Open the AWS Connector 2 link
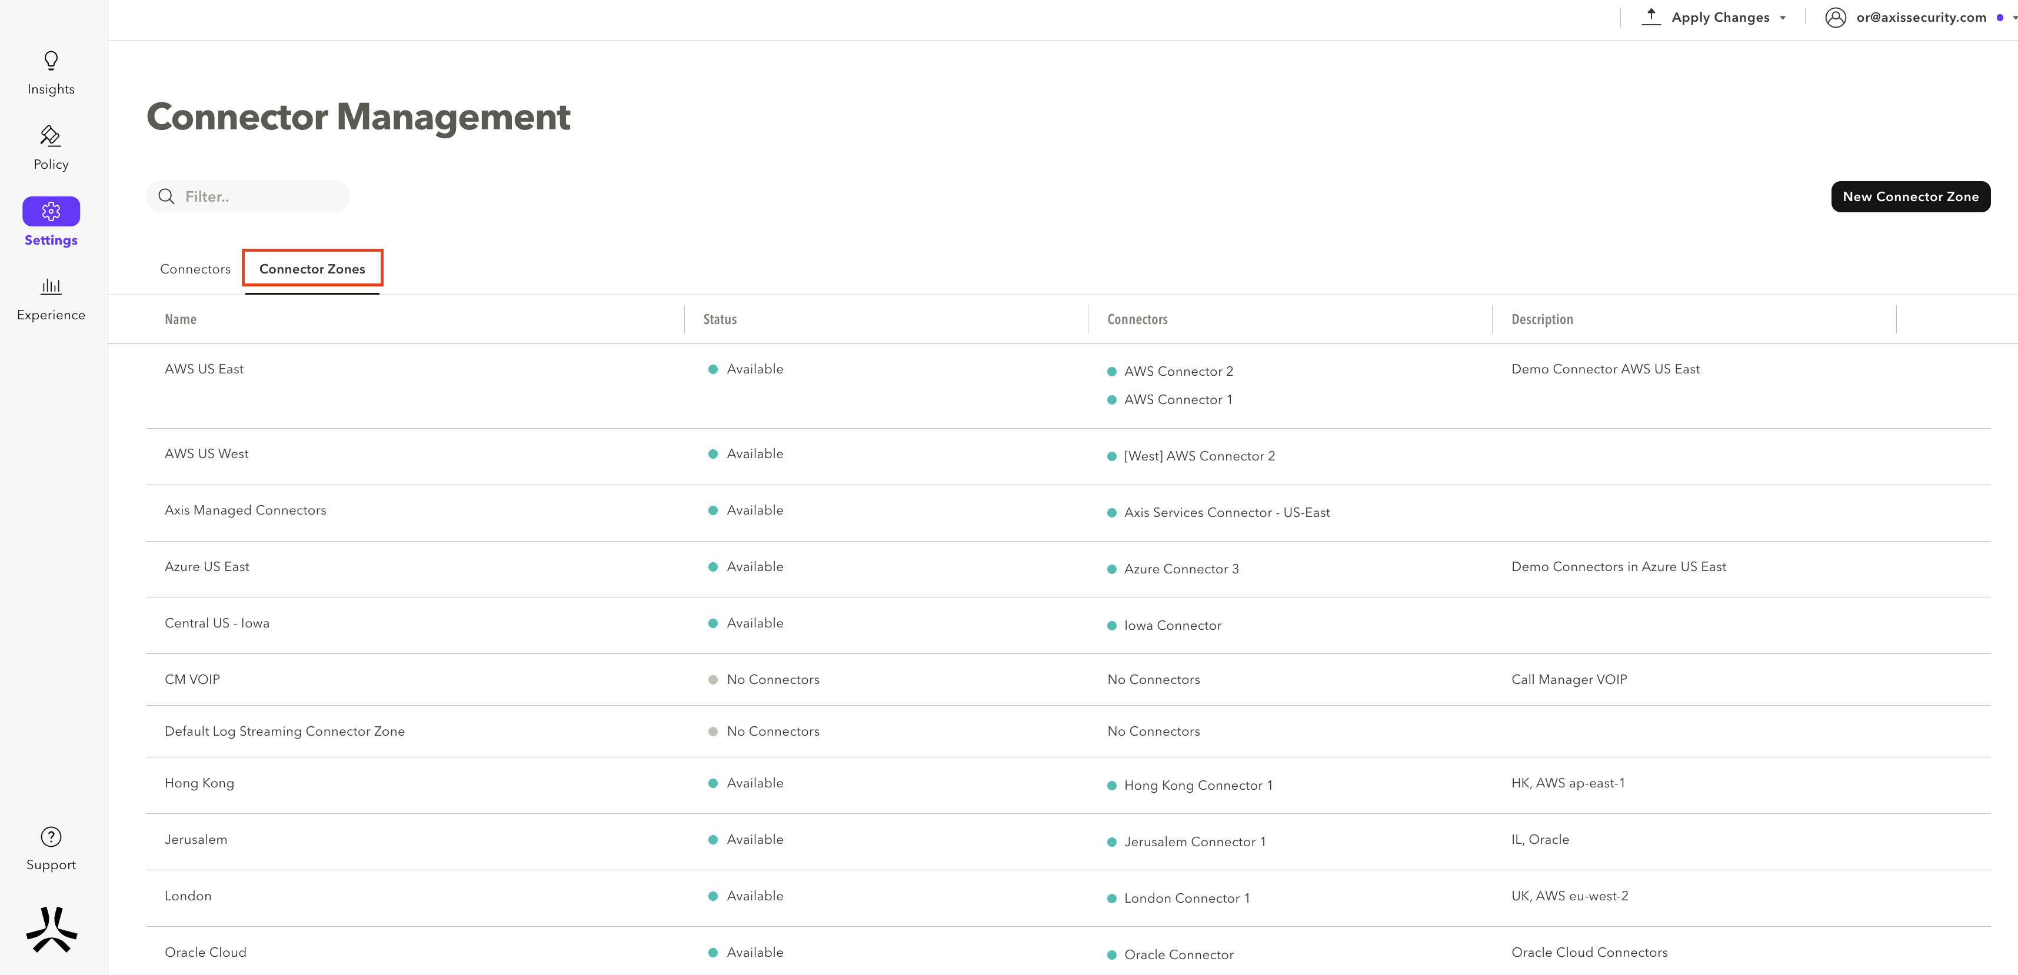The image size is (2018, 975). pyautogui.click(x=1178, y=371)
